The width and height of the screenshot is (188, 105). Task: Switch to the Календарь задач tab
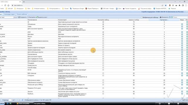(x=9, y=14)
